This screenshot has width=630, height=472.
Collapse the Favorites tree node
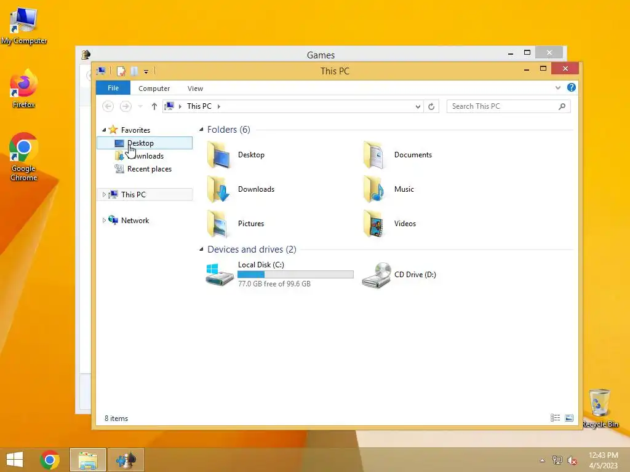point(104,130)
